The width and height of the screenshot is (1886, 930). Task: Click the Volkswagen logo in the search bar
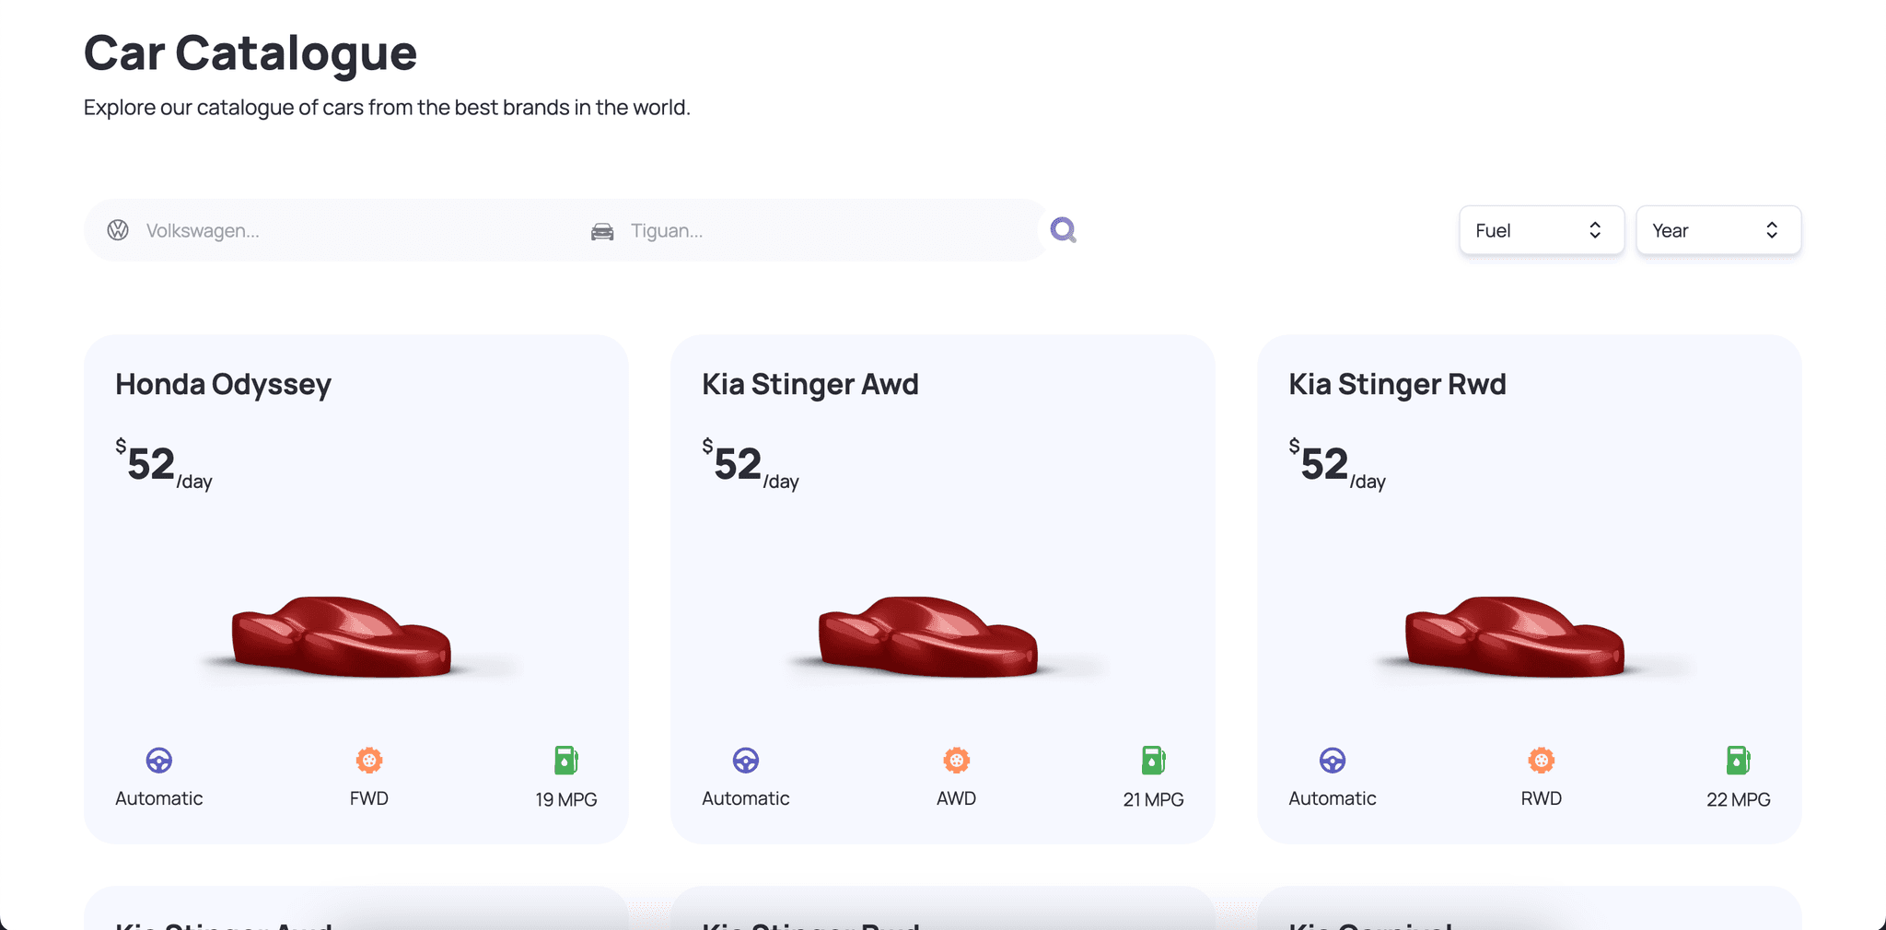(x=118, y=229)
